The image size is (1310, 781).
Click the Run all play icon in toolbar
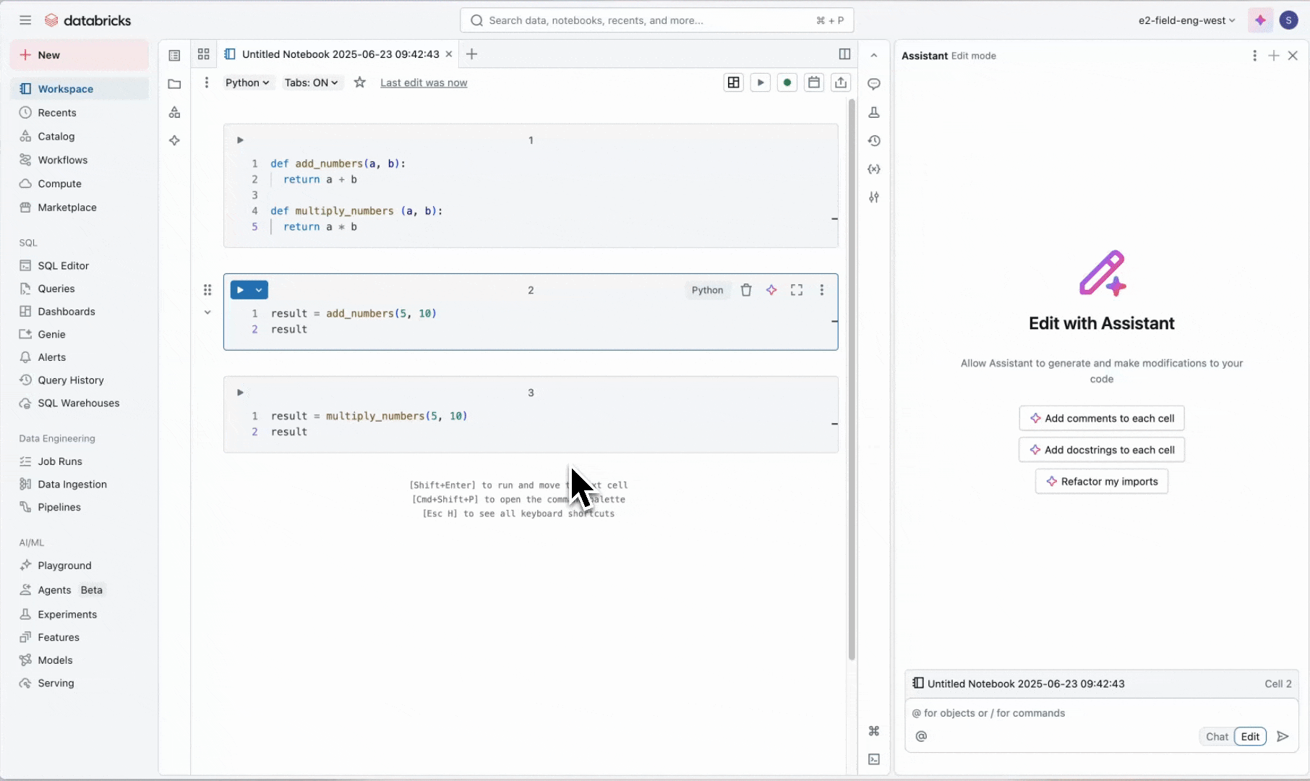761,82
